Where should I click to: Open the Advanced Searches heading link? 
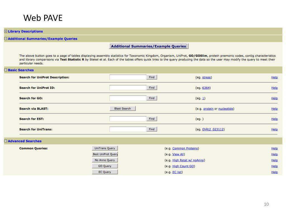pos(25,141)
